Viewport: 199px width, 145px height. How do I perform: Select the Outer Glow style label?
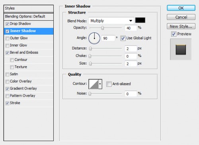[19, 38]
